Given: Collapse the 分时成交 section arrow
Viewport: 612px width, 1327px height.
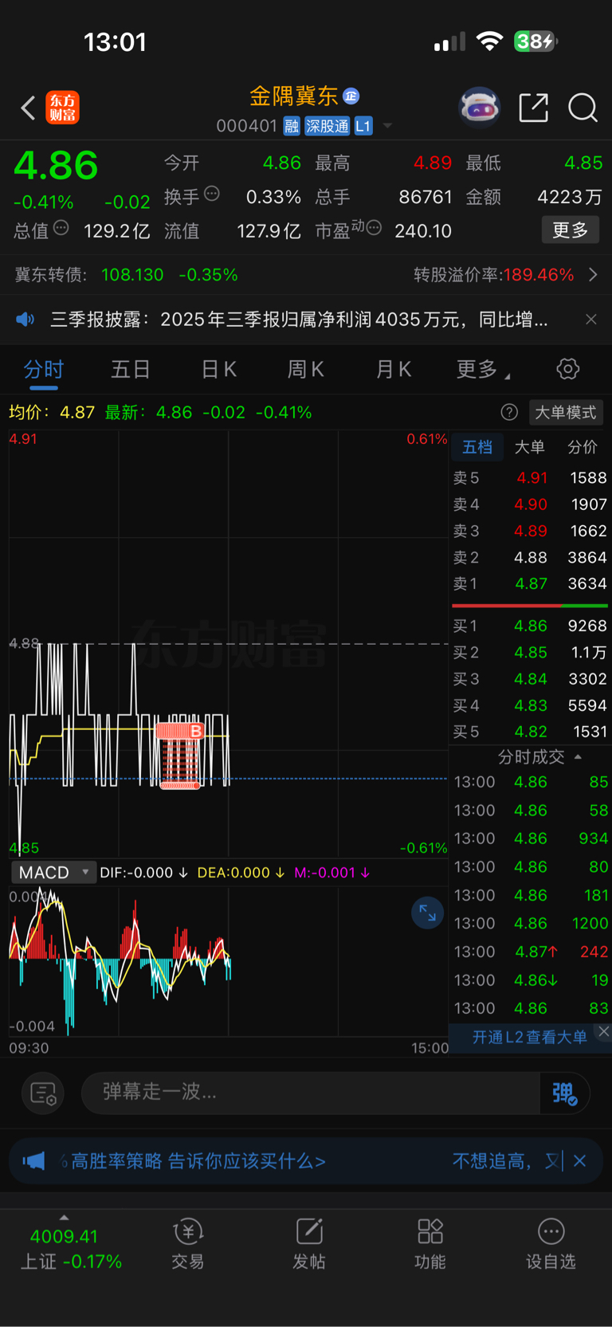Looking at the screenshot, I should tap(578, 757).
